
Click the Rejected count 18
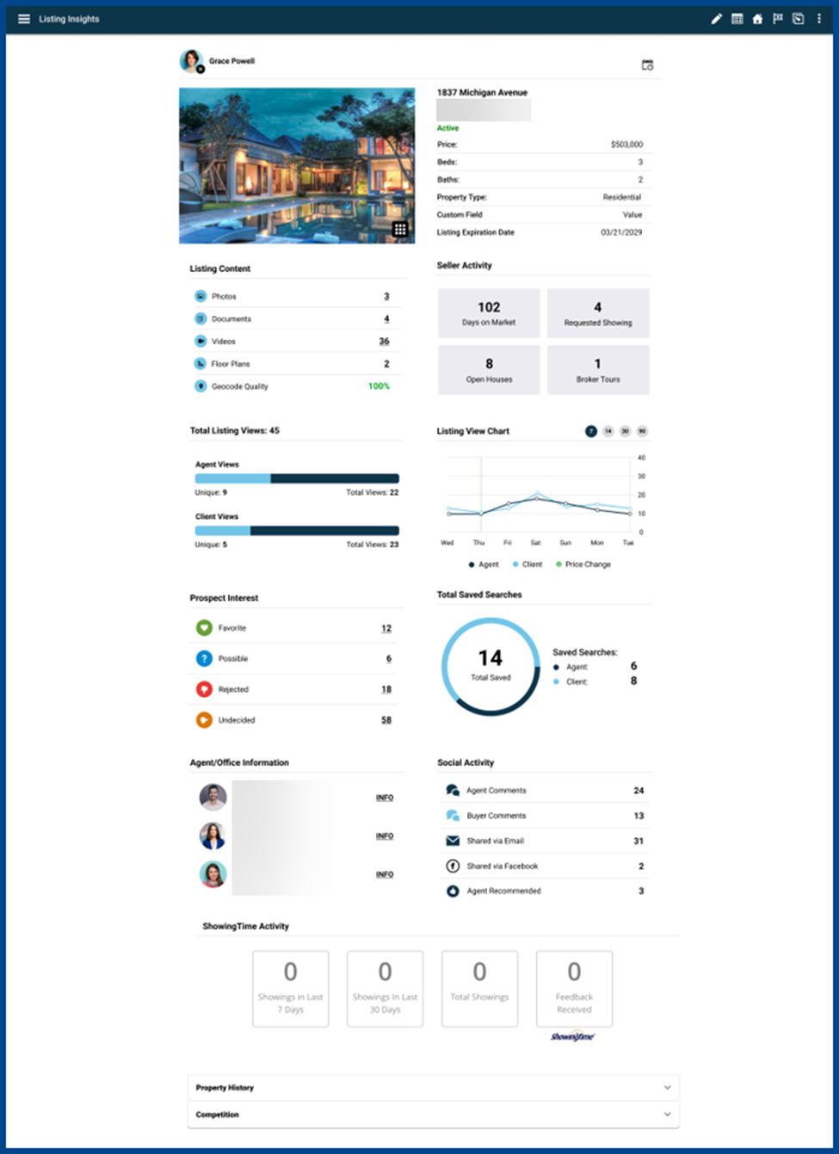[386, 689]
